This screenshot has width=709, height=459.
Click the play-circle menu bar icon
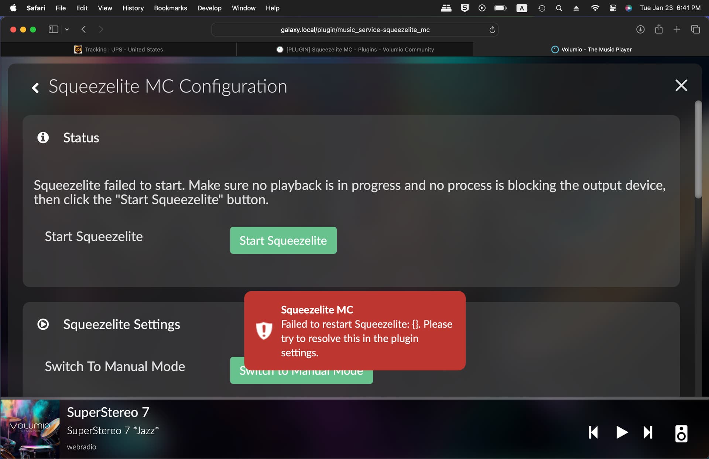tap(482, 8)
